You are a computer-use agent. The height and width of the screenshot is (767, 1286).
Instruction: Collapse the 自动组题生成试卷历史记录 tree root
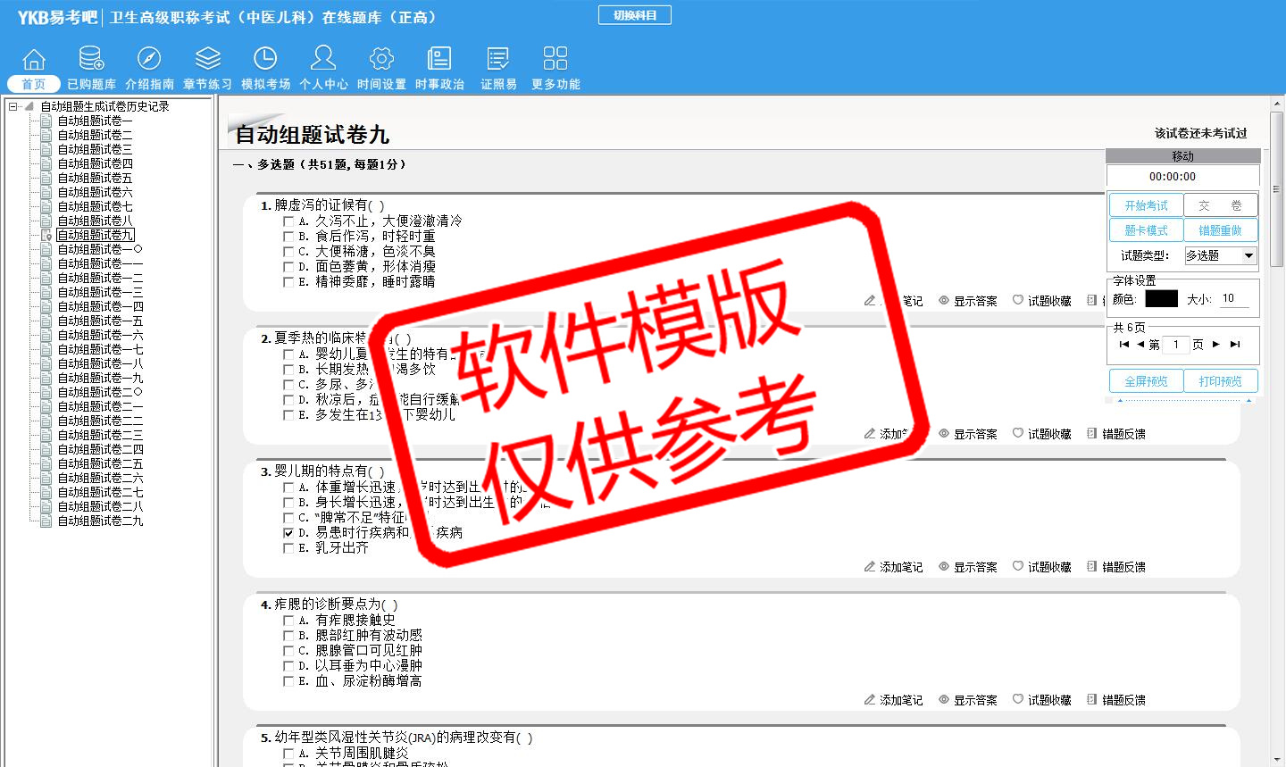(x=13, y=106)
